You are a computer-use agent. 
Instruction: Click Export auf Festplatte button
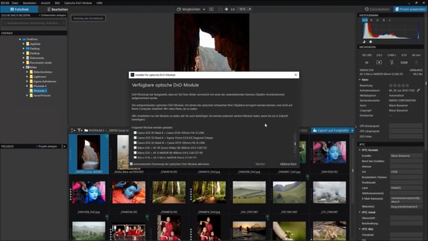pos(331,131)
